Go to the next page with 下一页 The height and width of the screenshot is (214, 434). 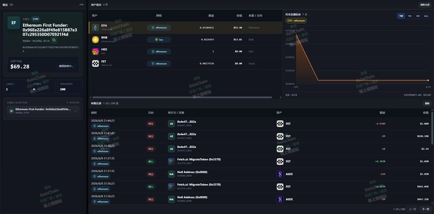426,209
